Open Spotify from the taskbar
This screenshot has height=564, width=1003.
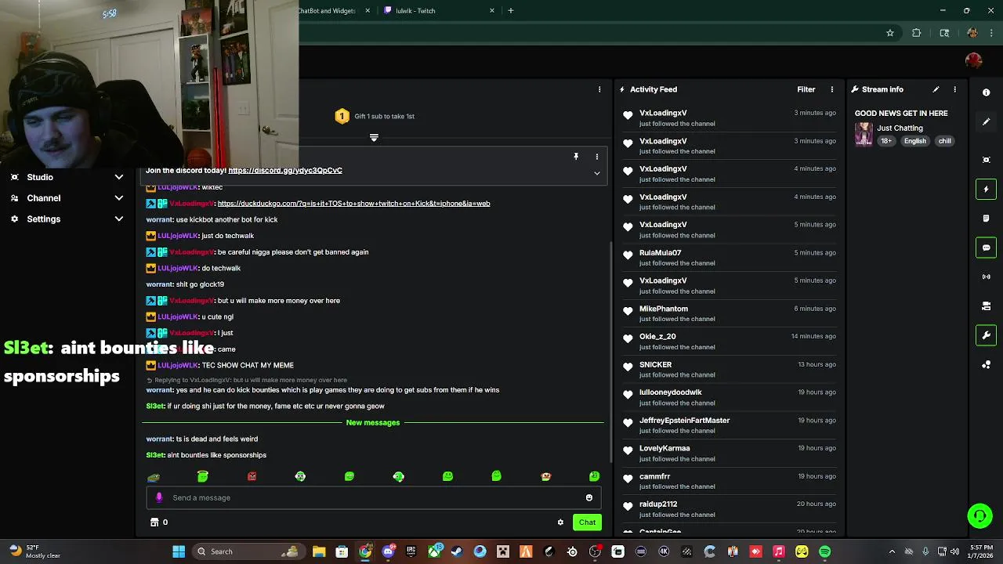coord(824,551)
